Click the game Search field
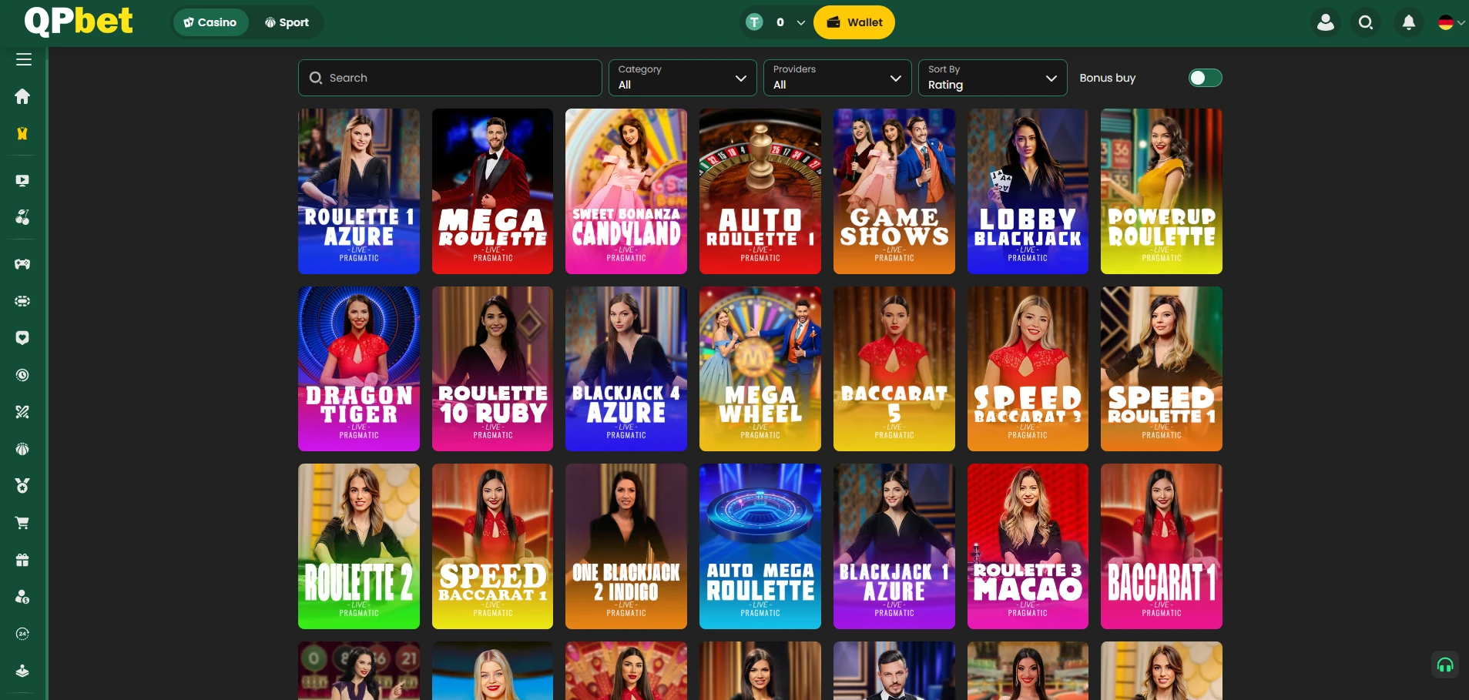This screenshot has width=1469, height=700. coord(450,78)
